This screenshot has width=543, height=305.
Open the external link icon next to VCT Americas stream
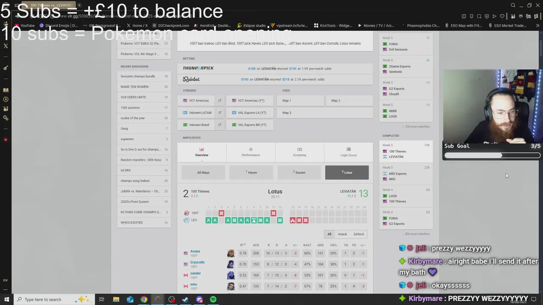(219, 100)
